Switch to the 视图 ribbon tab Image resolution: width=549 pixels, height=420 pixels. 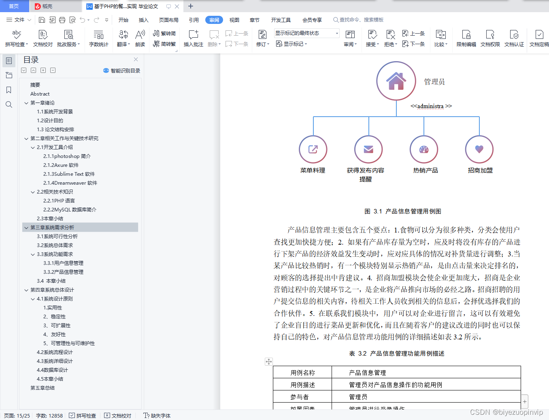[234, 19]
